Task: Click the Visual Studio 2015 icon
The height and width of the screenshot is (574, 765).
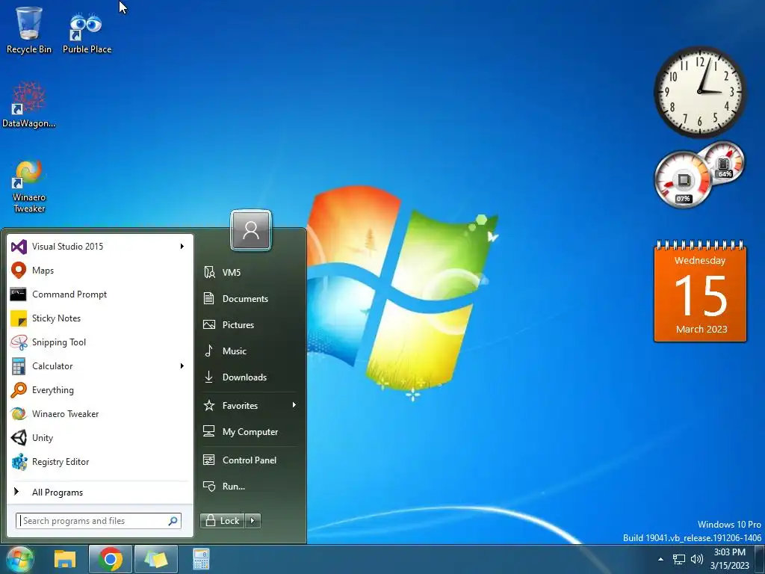Action: pos(19,247)
